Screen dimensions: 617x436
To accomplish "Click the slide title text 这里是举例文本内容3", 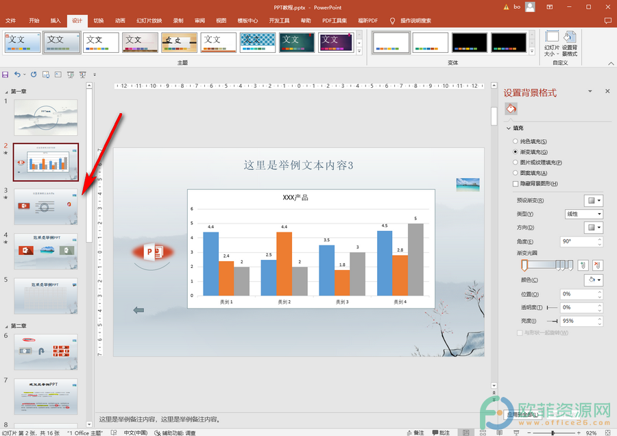I will pyautogui.click(x=298, y=165).
